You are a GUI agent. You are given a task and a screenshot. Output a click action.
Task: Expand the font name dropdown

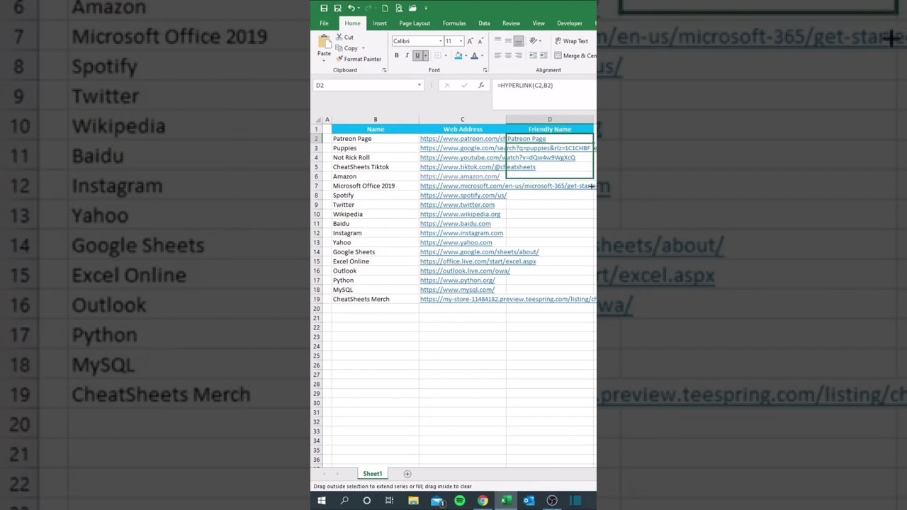[x=440, y=41]
